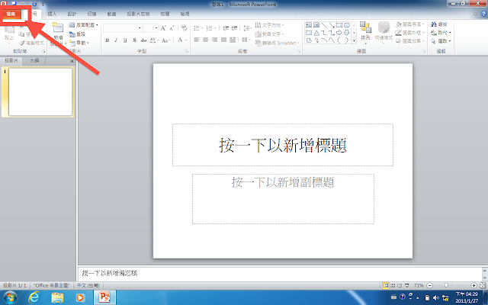Click the Font Color A icon
The width and height of the screenshot is (488, 305).
coord(180,40)
